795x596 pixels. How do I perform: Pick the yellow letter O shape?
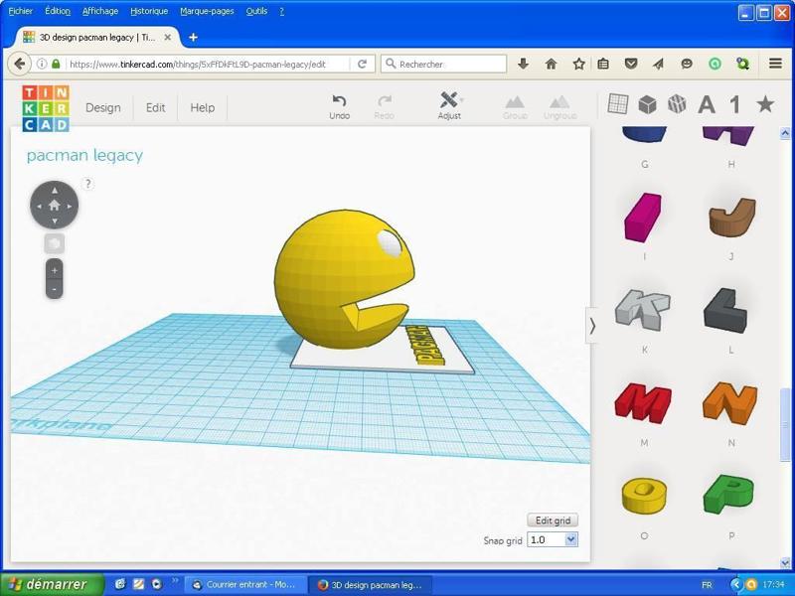644,496
